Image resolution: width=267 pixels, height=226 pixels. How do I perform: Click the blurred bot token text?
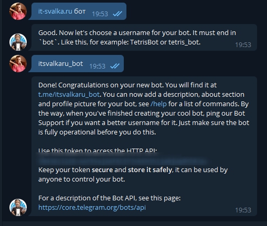[122, 161]
